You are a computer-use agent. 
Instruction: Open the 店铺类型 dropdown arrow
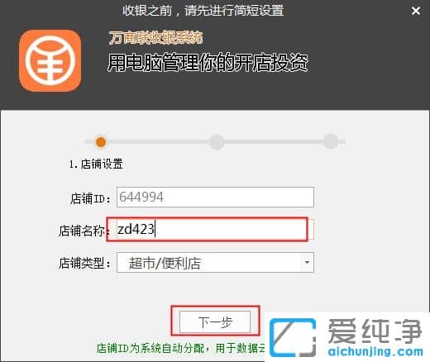pyautogui.click(x=307, y=262)
